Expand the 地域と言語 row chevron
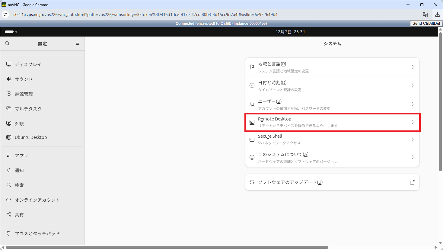The image size is (443, 250). click(x=413, y=67)
